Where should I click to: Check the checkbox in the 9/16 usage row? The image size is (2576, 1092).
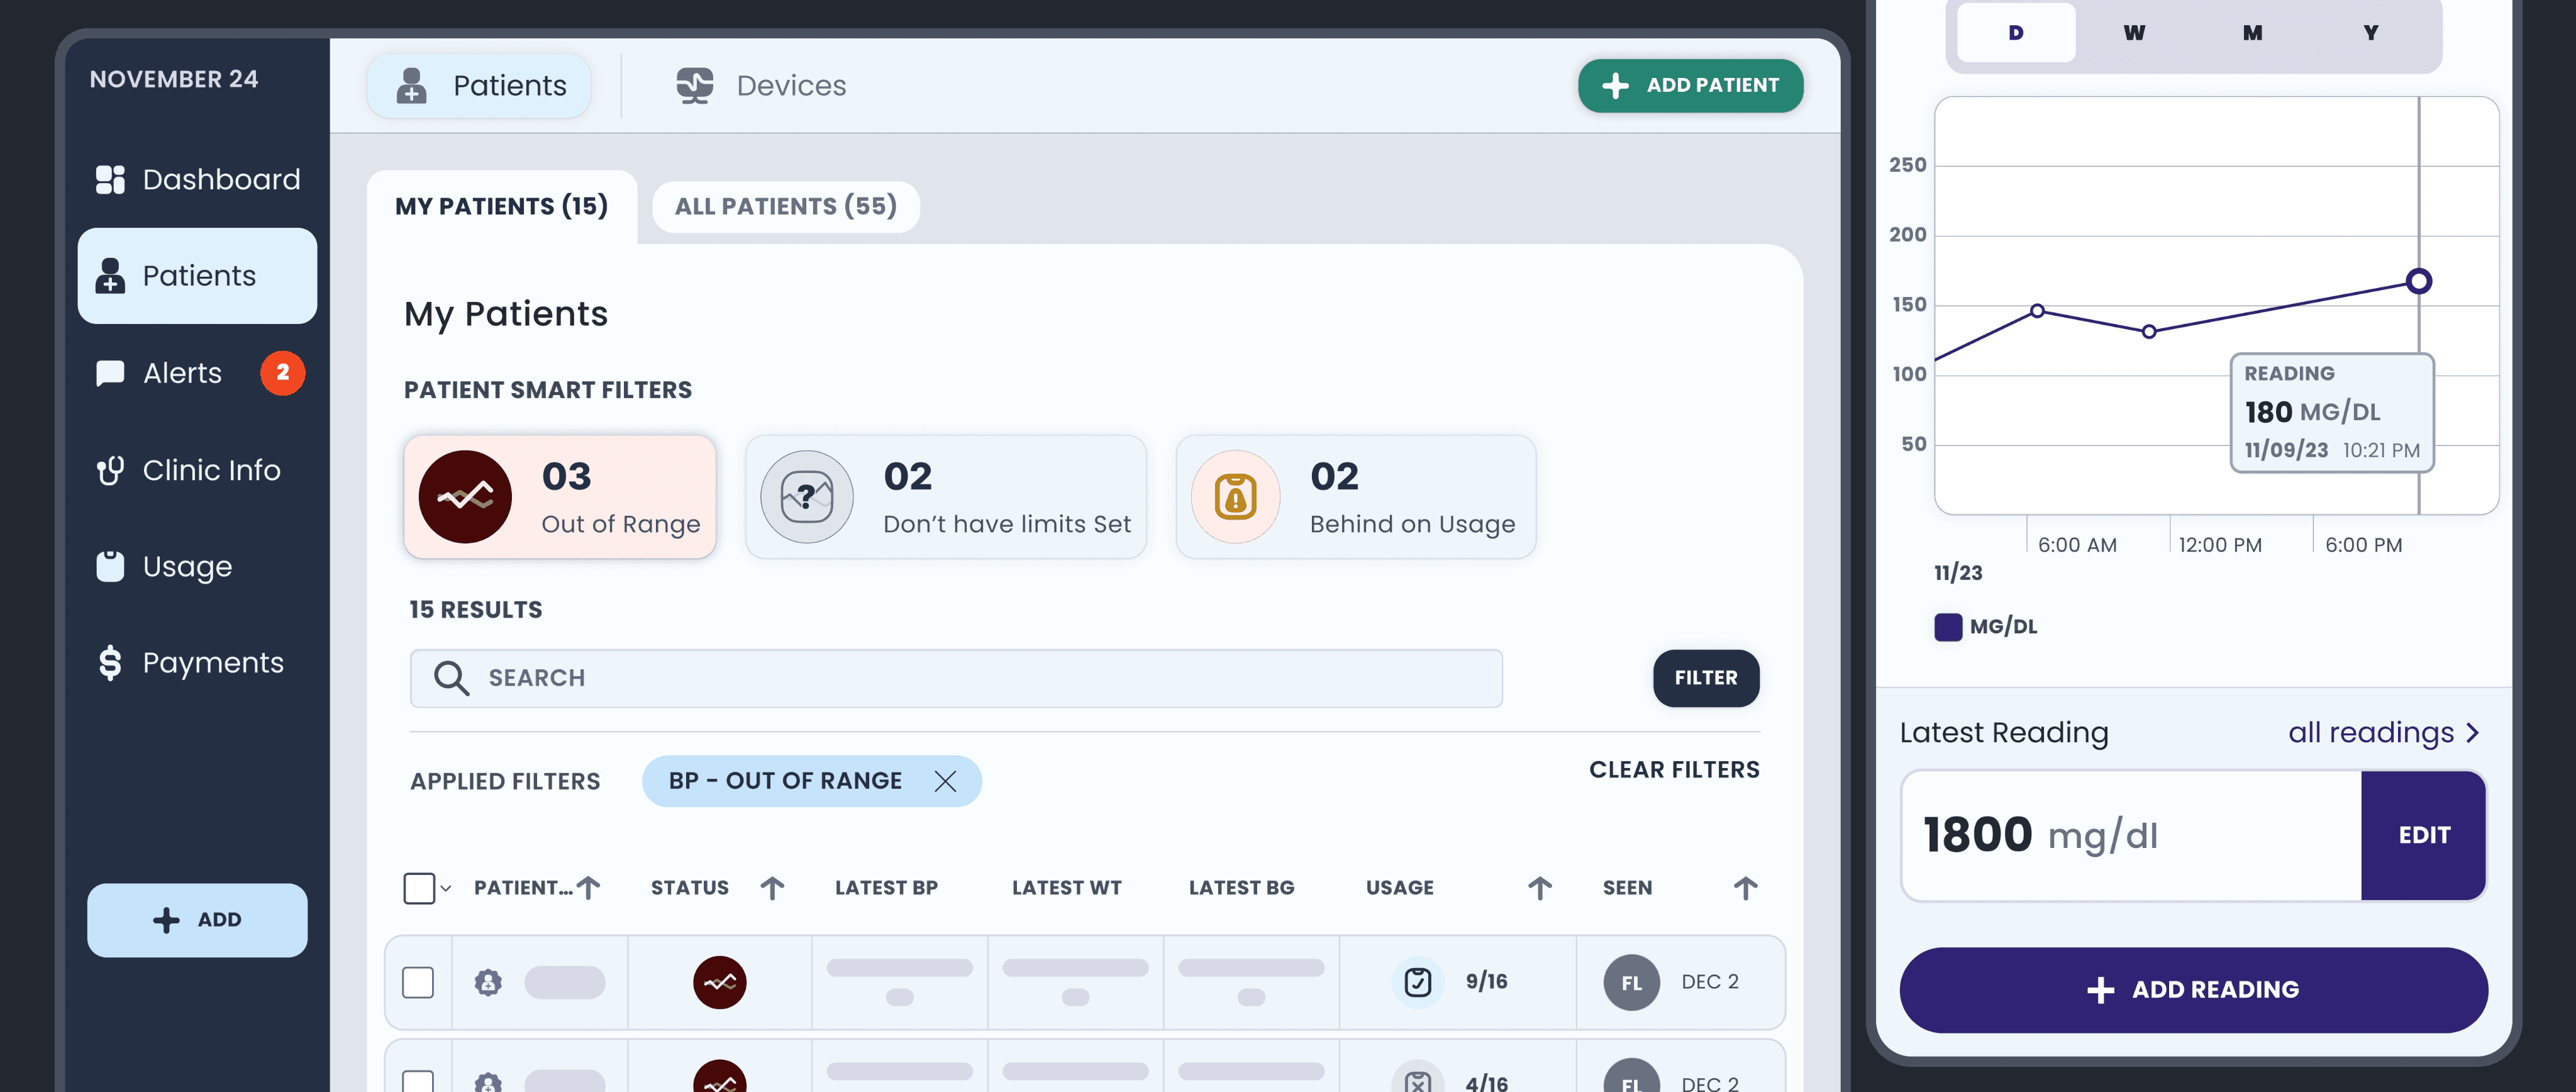(418, 982)
